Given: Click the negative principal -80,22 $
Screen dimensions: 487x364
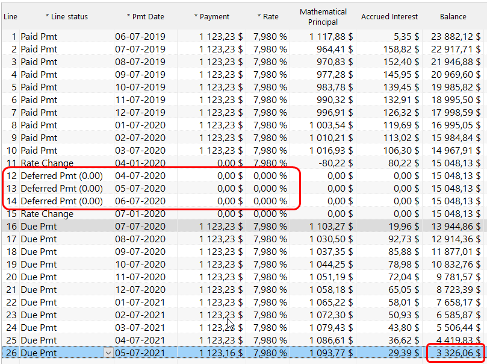Looking at the screenshot, I should tap(335, 163).
